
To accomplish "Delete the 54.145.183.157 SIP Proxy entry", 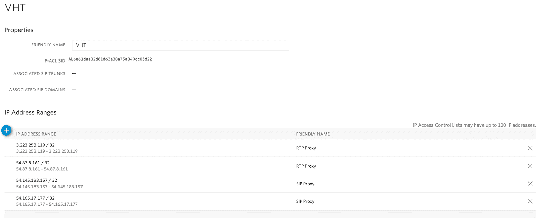I will point(530,184).
